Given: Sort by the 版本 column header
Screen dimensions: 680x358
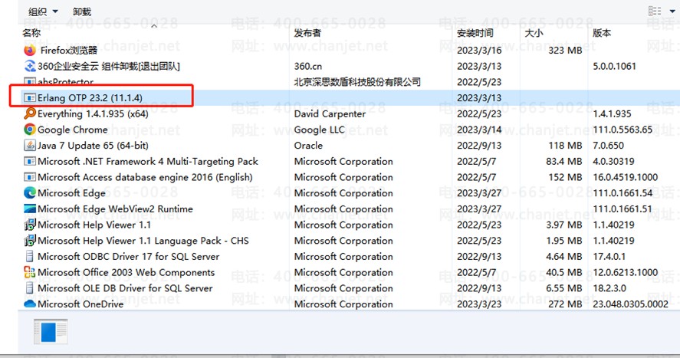Looking at the screenshot, I should (x=602, y=33).
